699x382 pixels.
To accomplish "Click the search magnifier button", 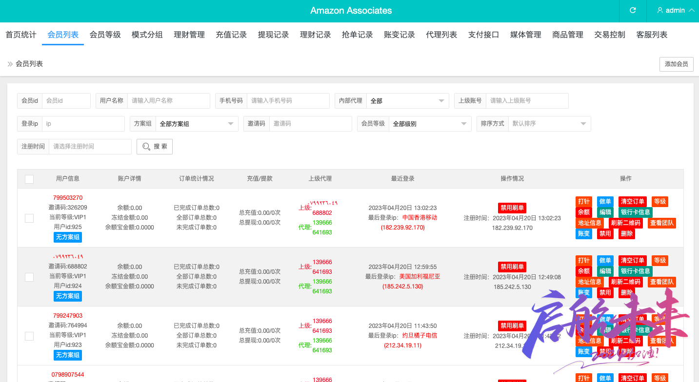I will [155, 146].
